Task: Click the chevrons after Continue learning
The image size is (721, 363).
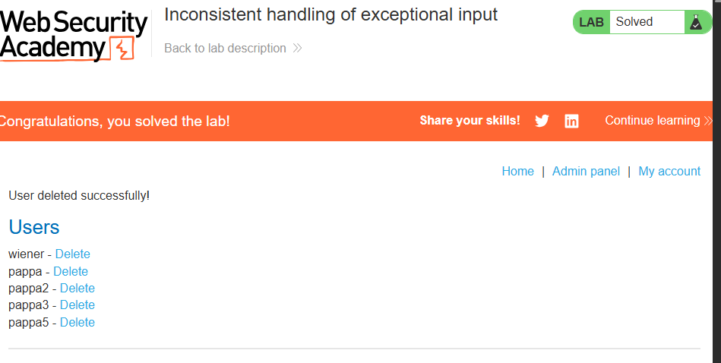Action: coord(708,121)
